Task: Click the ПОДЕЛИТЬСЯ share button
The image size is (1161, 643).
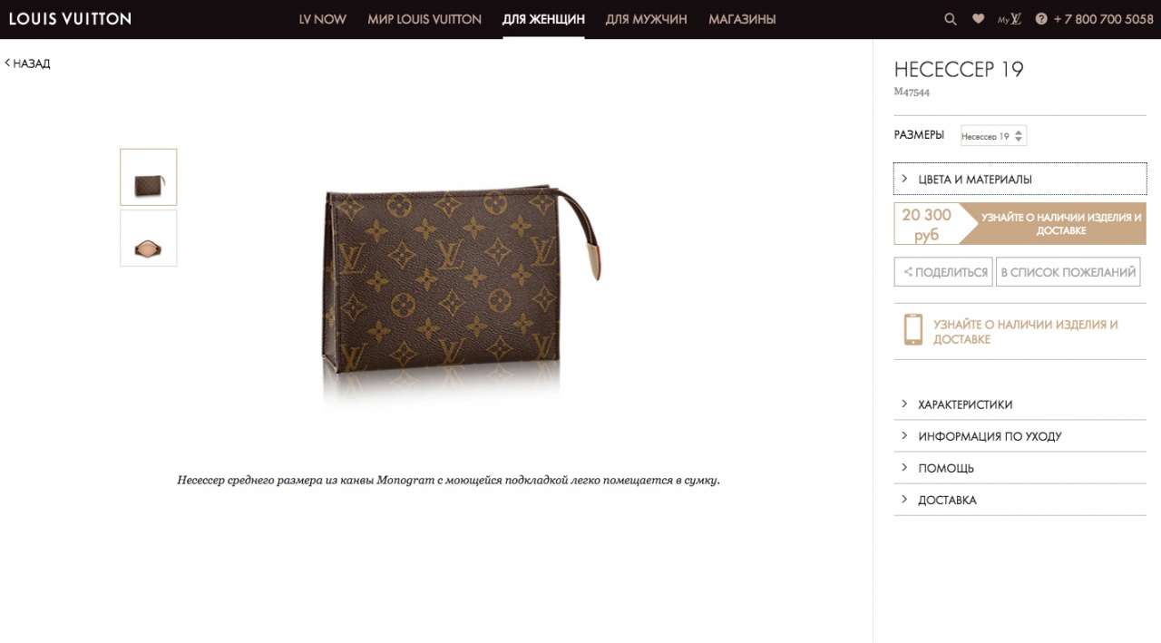Action: [943, 272]
